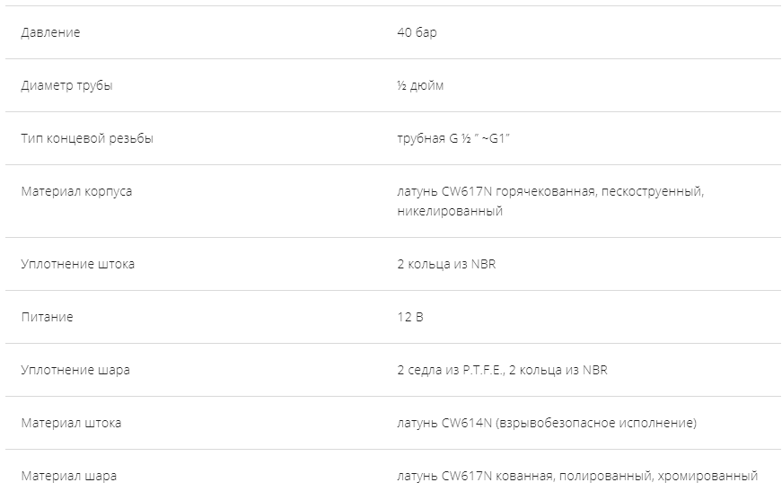
Task: Select the '2 седла из P.T.F.E.' value
Action: point(450,370)
